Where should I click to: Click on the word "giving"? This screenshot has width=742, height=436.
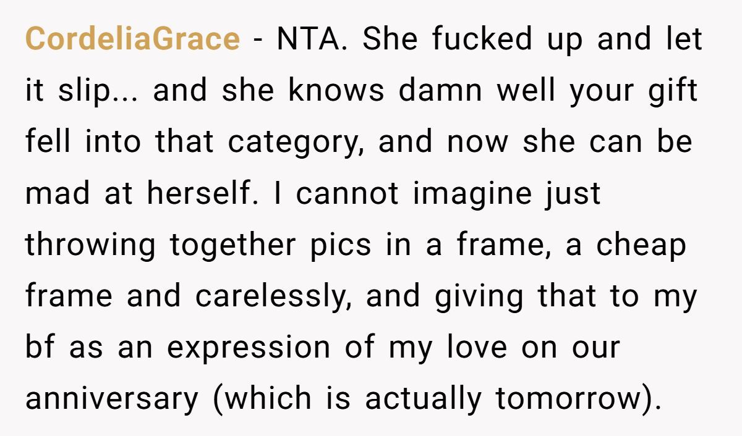479,296
